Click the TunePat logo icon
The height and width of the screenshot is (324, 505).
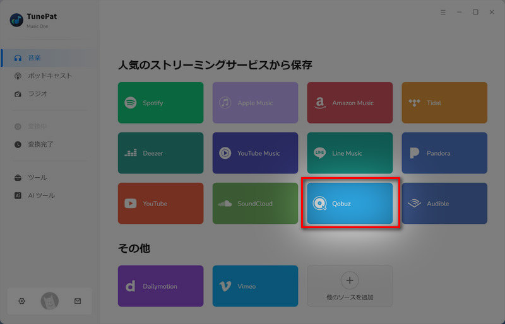[x=16, y=20]
